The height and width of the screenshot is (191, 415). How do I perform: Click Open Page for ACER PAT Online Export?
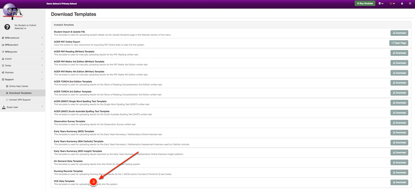pyautogui.click(x=398, y=43)
